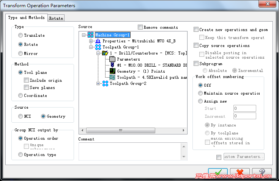The image size is (279, 181).
Task: Expand the Properties node
Action: click(91, 41)
